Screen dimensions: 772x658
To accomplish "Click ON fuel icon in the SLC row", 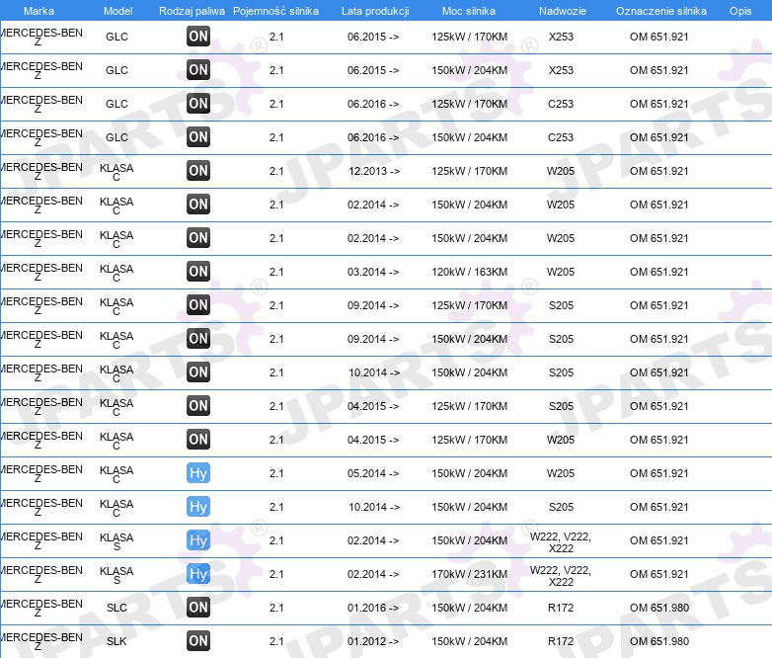I will [x=198, y=608].
